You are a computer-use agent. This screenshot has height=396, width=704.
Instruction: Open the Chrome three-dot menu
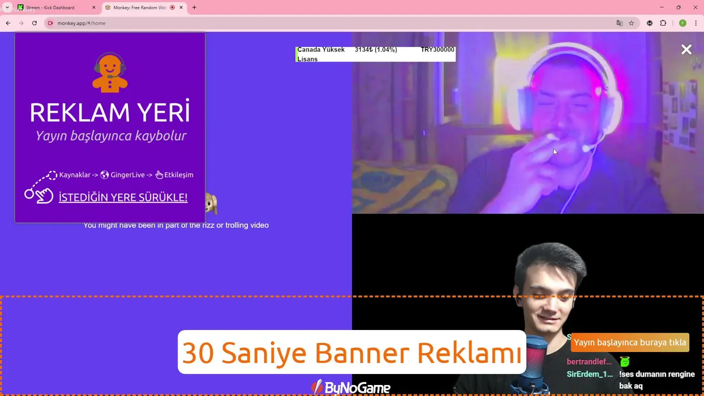[x=696, y=23]
